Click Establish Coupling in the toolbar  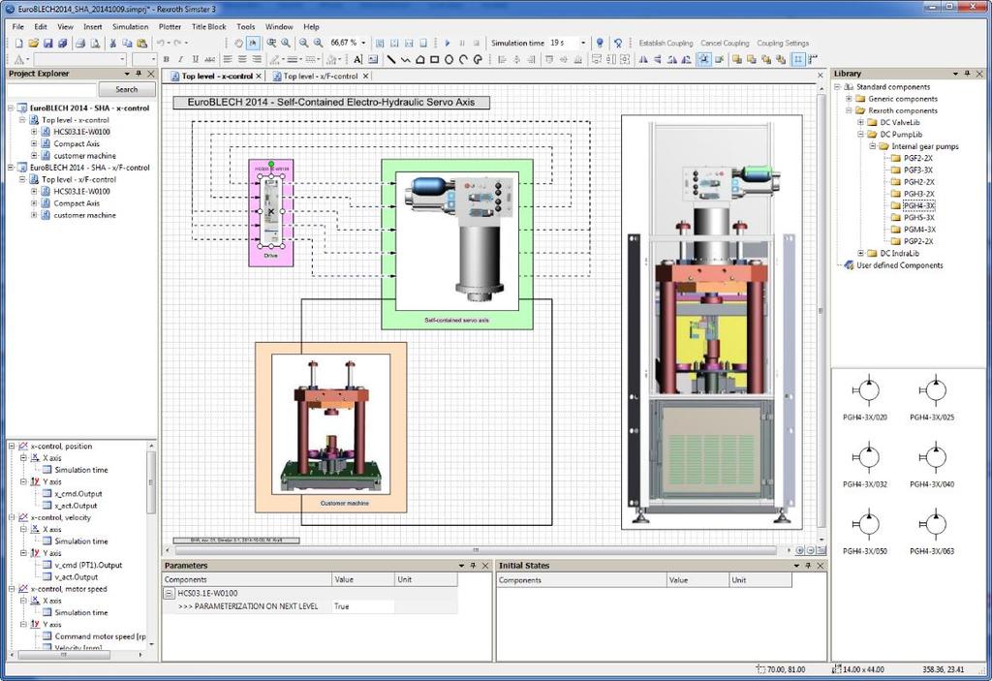(x=666, y=43)
